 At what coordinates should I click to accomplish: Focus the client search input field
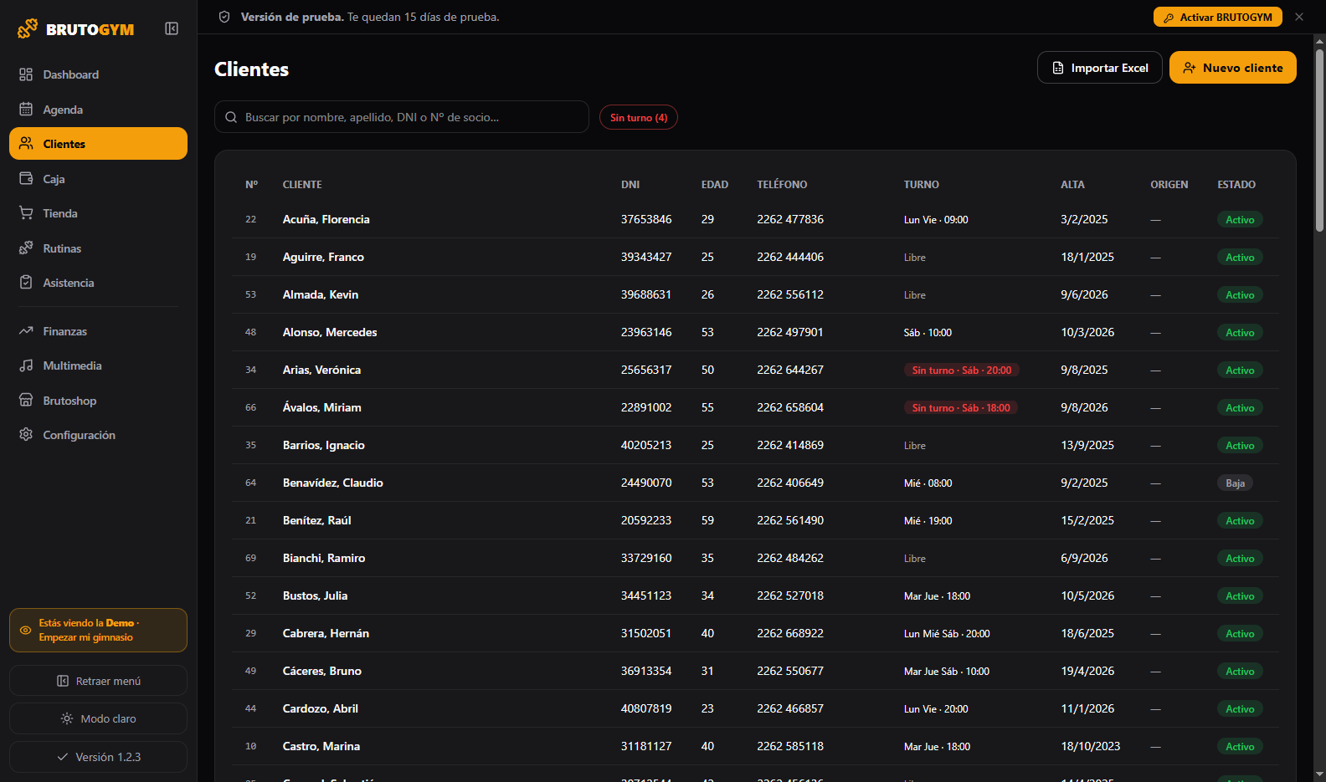[x=402, y=117]
